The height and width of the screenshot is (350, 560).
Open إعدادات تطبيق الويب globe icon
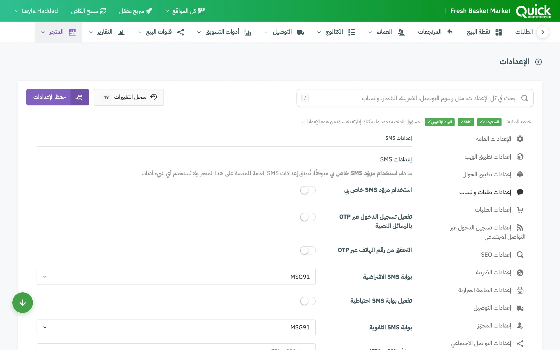tap(520, 156)
